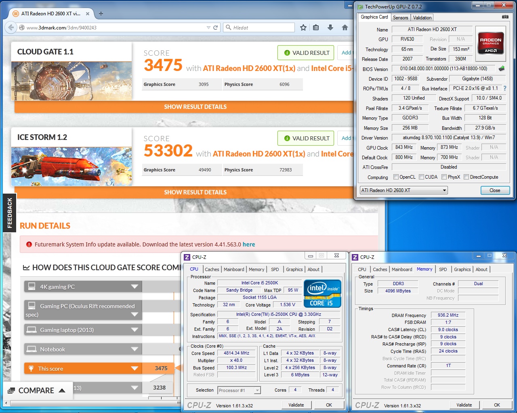Open the address bar history dropdown arrow
Screen dimensions: 517x413
208,27
